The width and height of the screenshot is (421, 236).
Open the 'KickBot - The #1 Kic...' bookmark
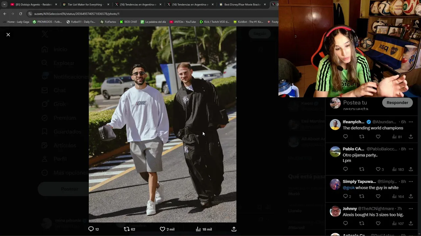(x=248, y=22)
